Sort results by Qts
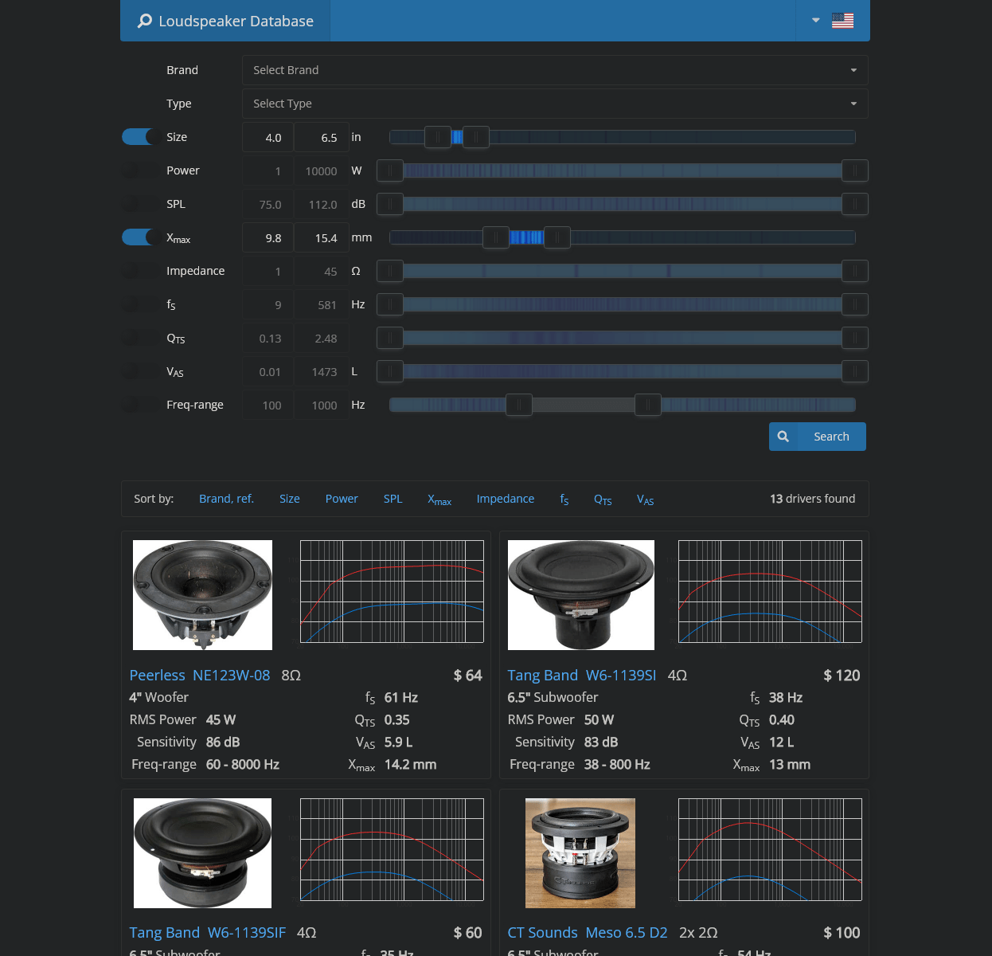The width and height of the screenshot is (992, 956). 603,500
